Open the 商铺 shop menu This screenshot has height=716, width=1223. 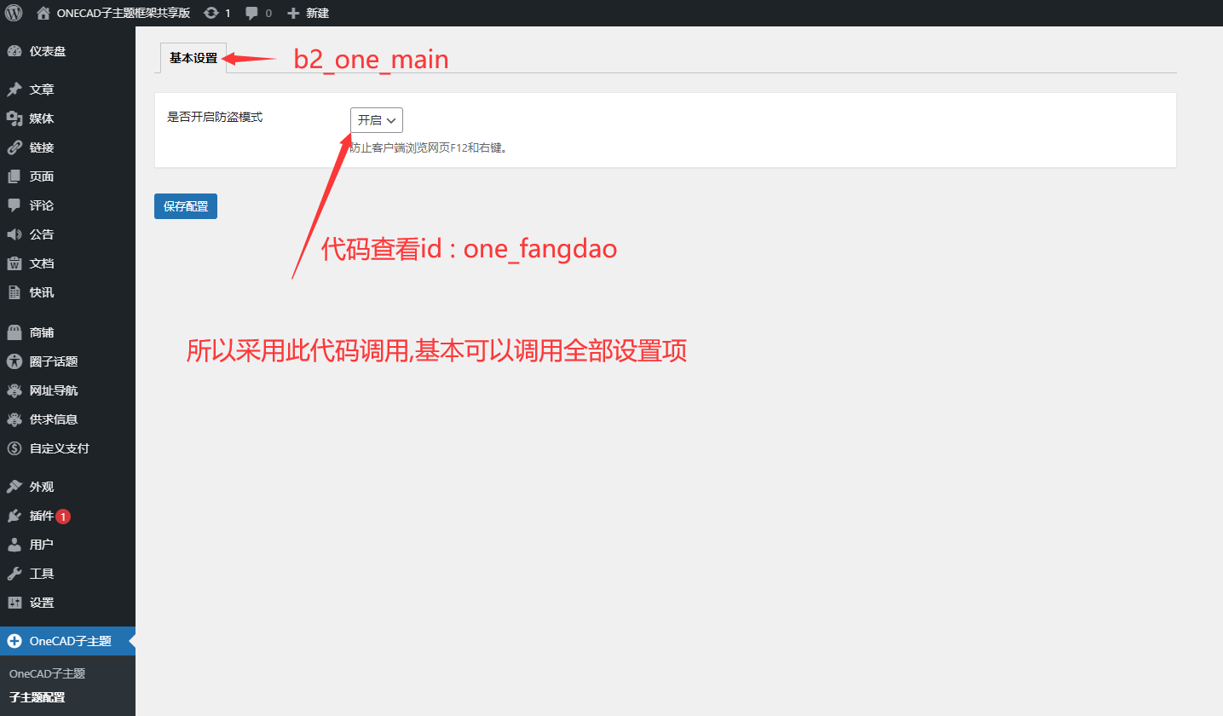67,332
